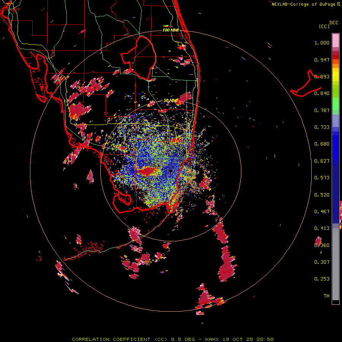
Task: Click the 0.627 scale value
Action: click(x=322, y=161)
